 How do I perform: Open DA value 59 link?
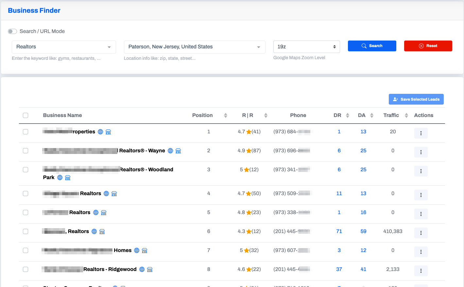tap(363, 231)
